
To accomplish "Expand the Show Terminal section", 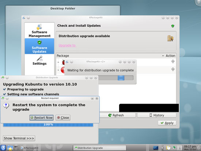I will click(x=19, y=138).
